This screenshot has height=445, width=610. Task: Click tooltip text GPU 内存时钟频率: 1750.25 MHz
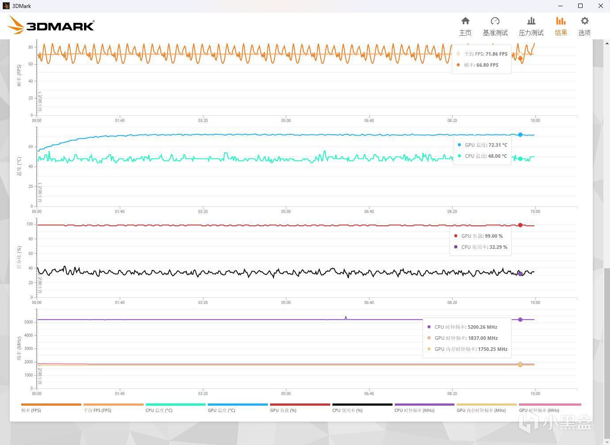471,349
